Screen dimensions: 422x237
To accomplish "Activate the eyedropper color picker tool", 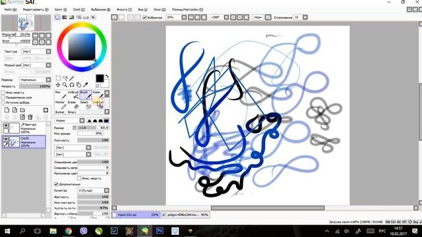I will click(86, 85).
